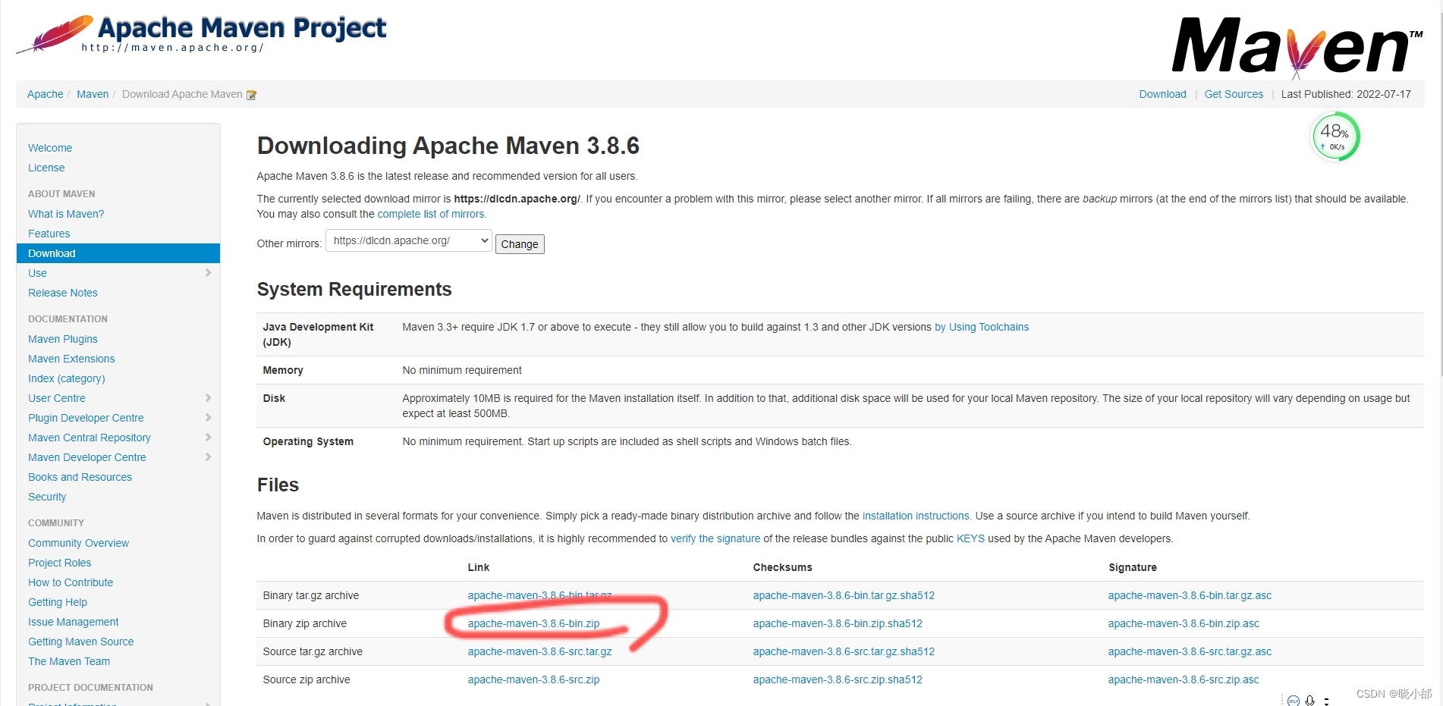This screenshot has height=706, width=1443.
Task: Download apache-maven-3.8.6-bin.zip
Action: (533, 623)
